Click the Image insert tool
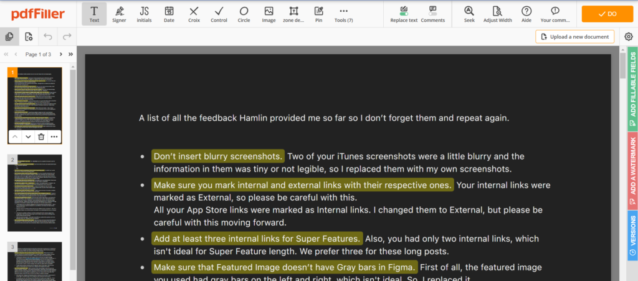The image size is (638, 281). 269,14
